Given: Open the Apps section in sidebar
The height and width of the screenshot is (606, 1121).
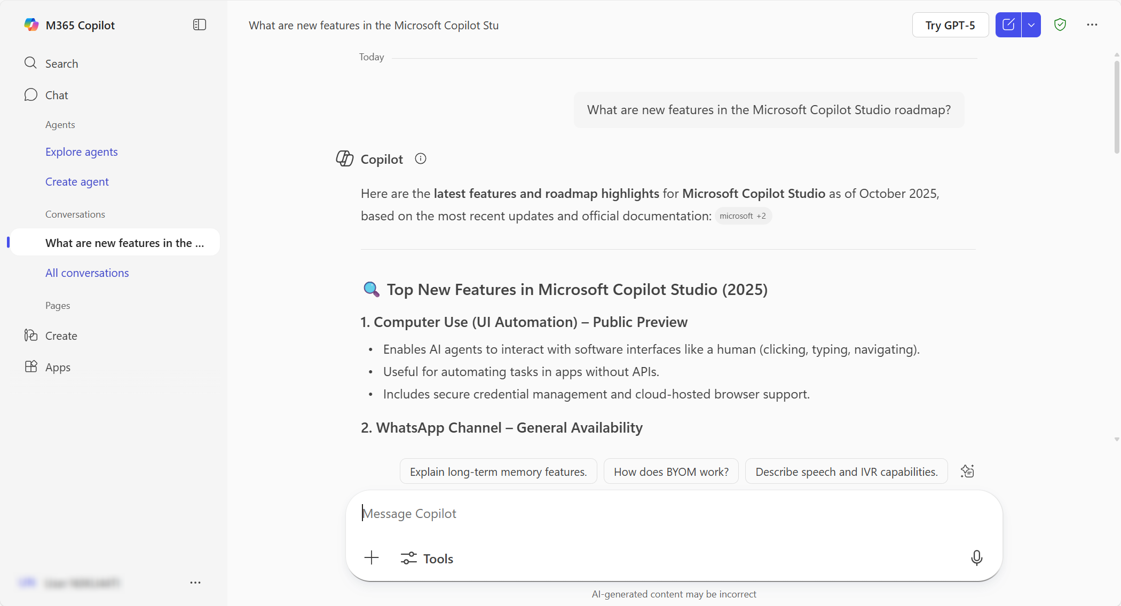Looking at the screenshot, I should (58, 367).
